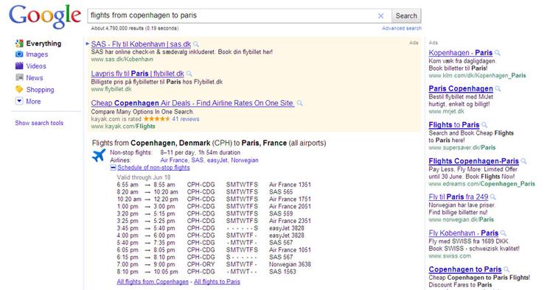Click the Air France 2351 flight text
The image size is (553, 290).
tap(290, 221)
